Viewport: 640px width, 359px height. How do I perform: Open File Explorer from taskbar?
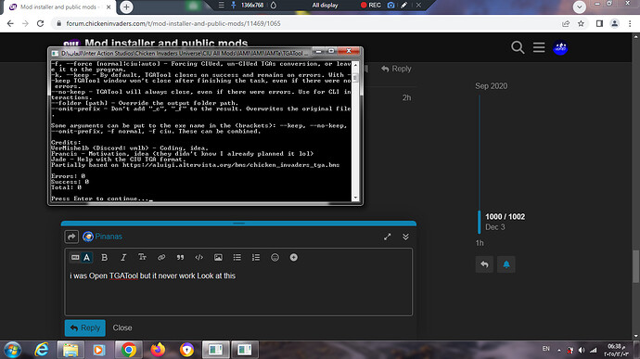click(70, 350)
